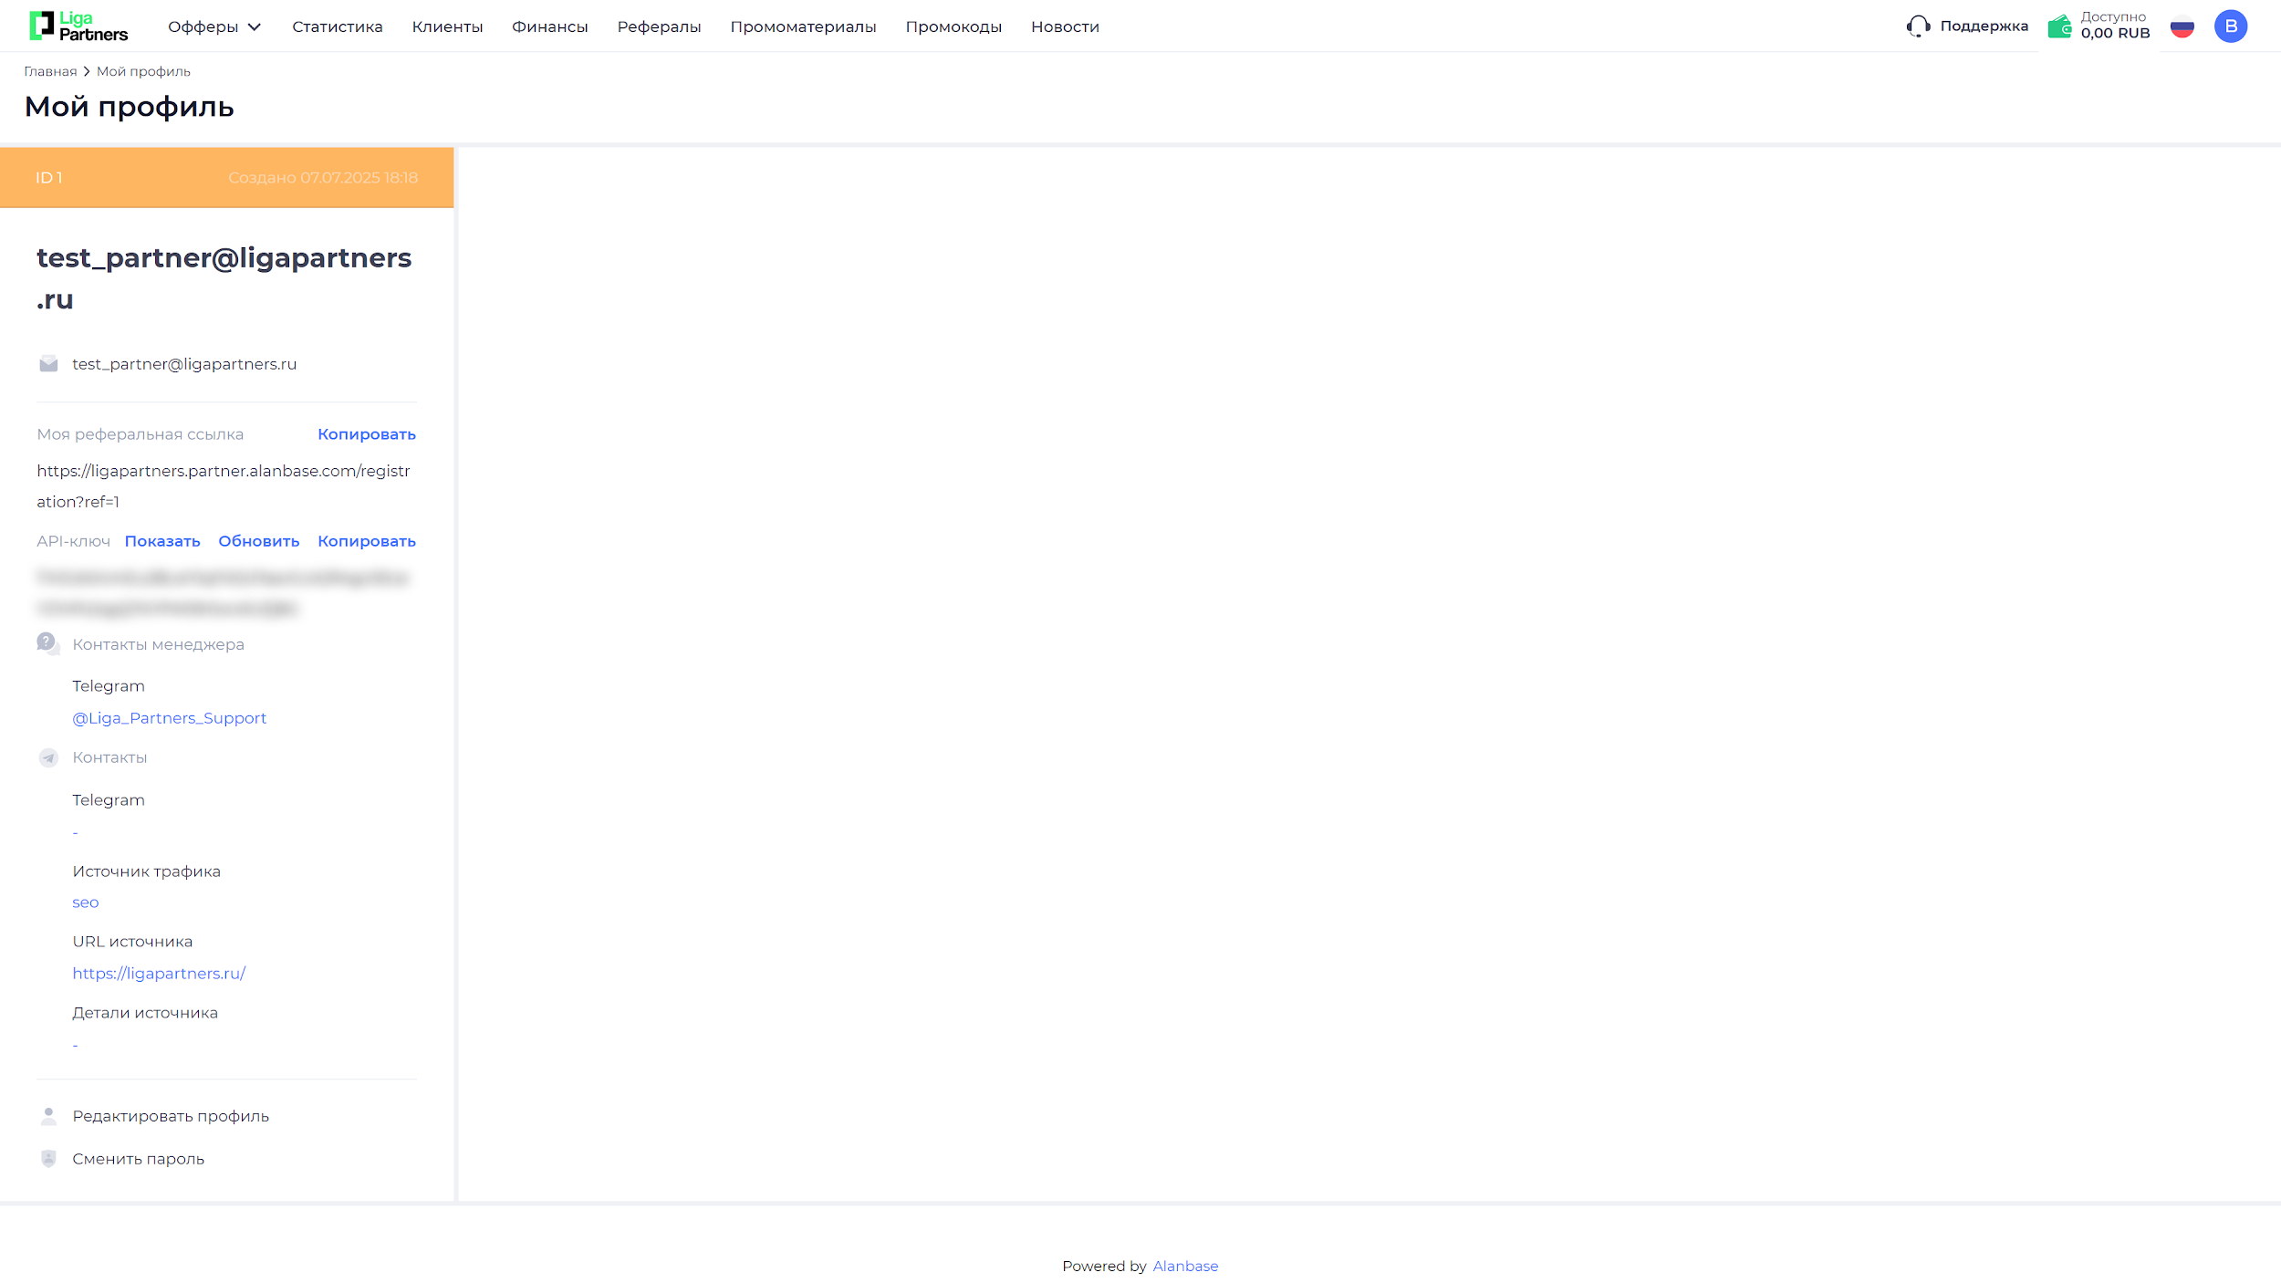Open the Промокоды page

pos(953,26)
